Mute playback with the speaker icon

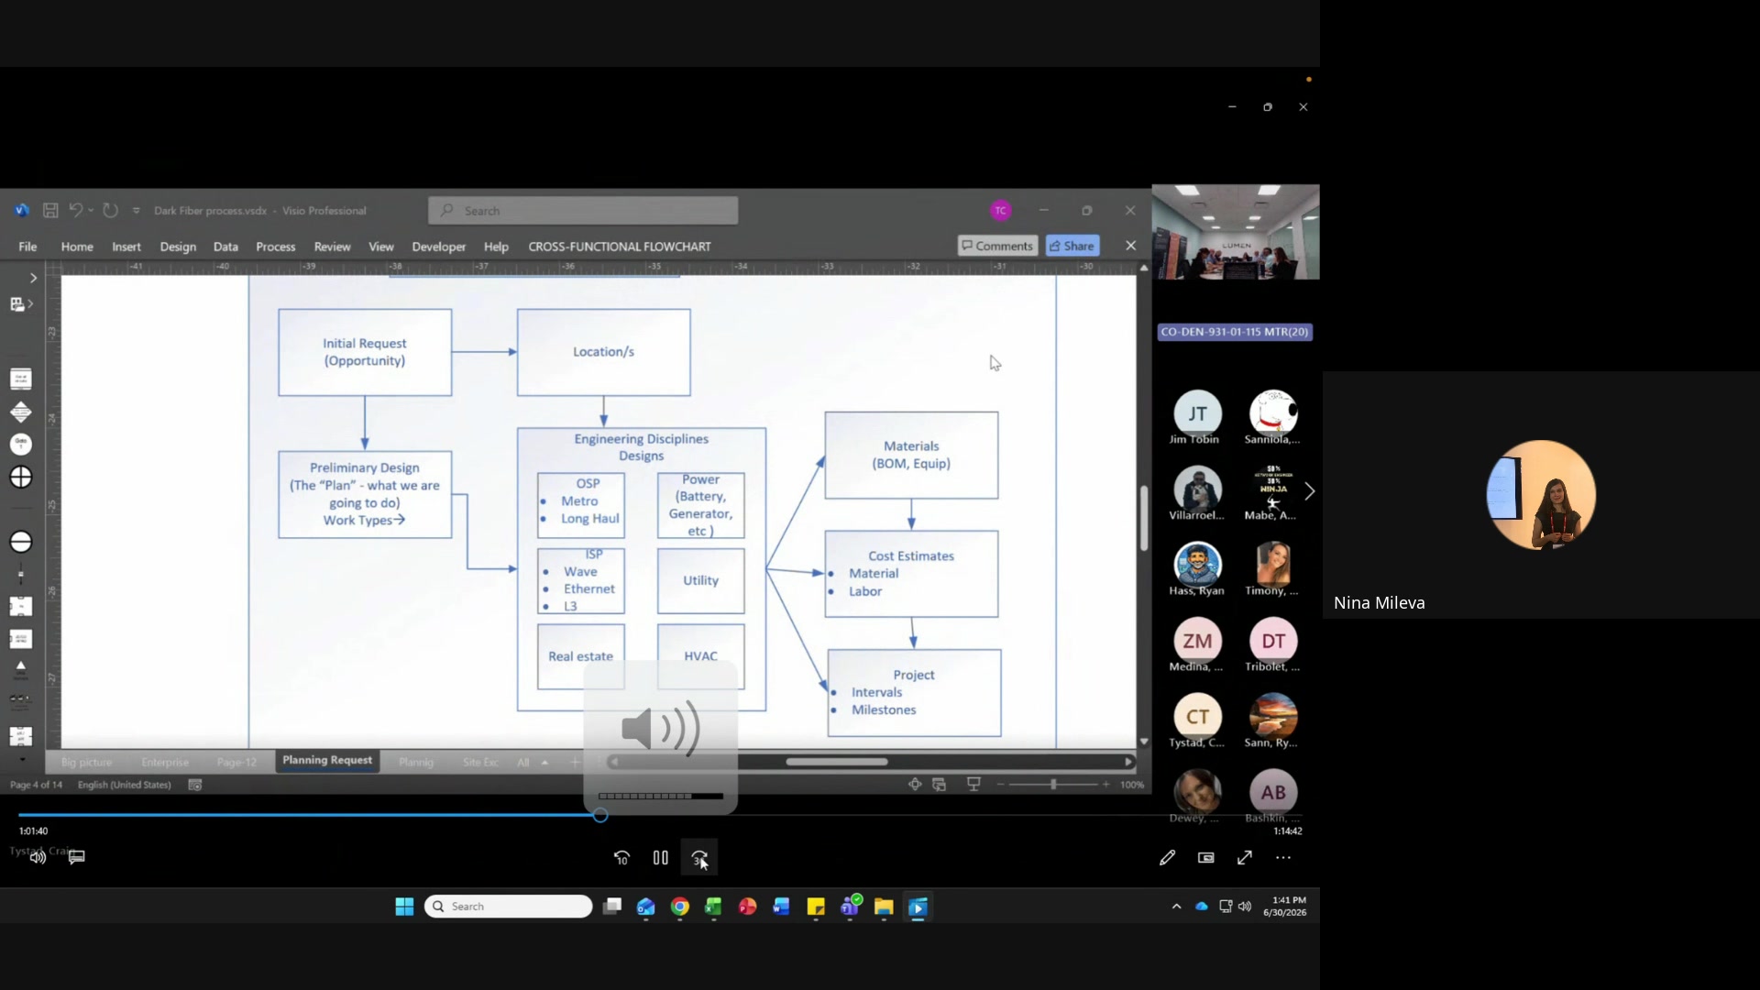point(38,857)
